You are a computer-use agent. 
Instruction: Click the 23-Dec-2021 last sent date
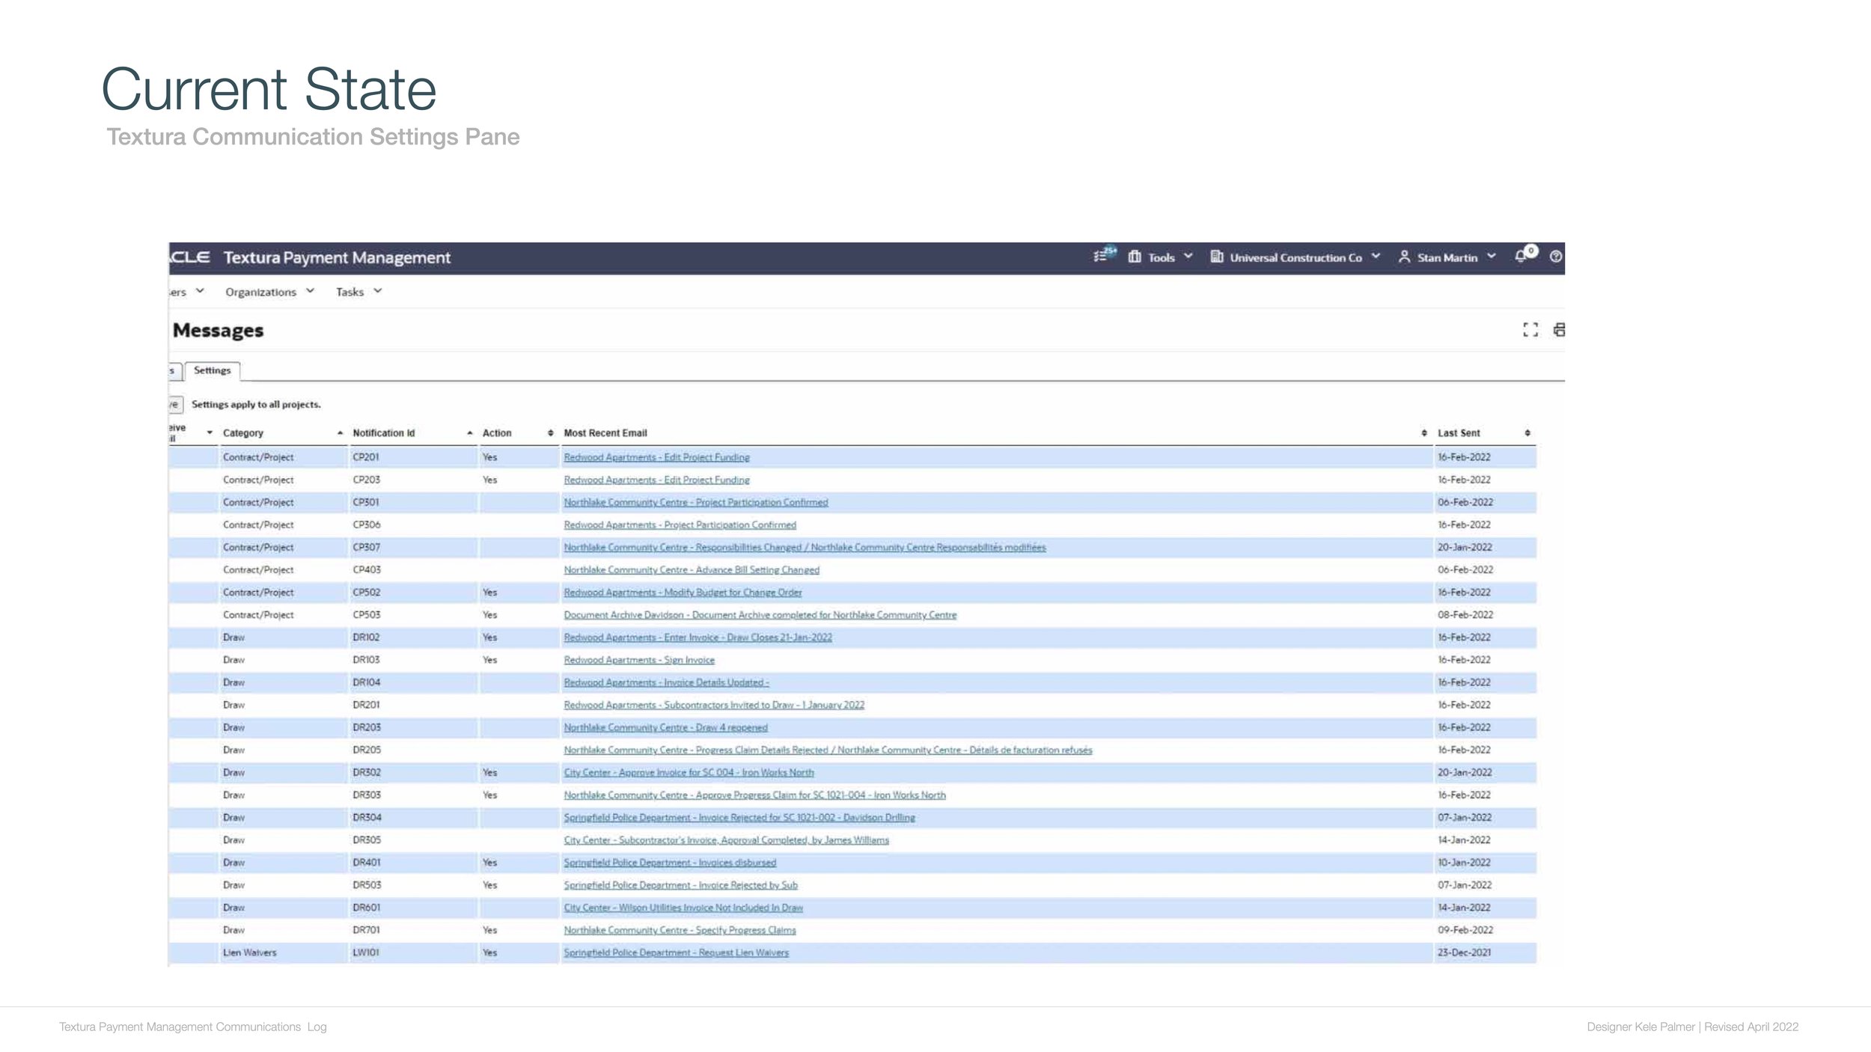coord(1464,952)
